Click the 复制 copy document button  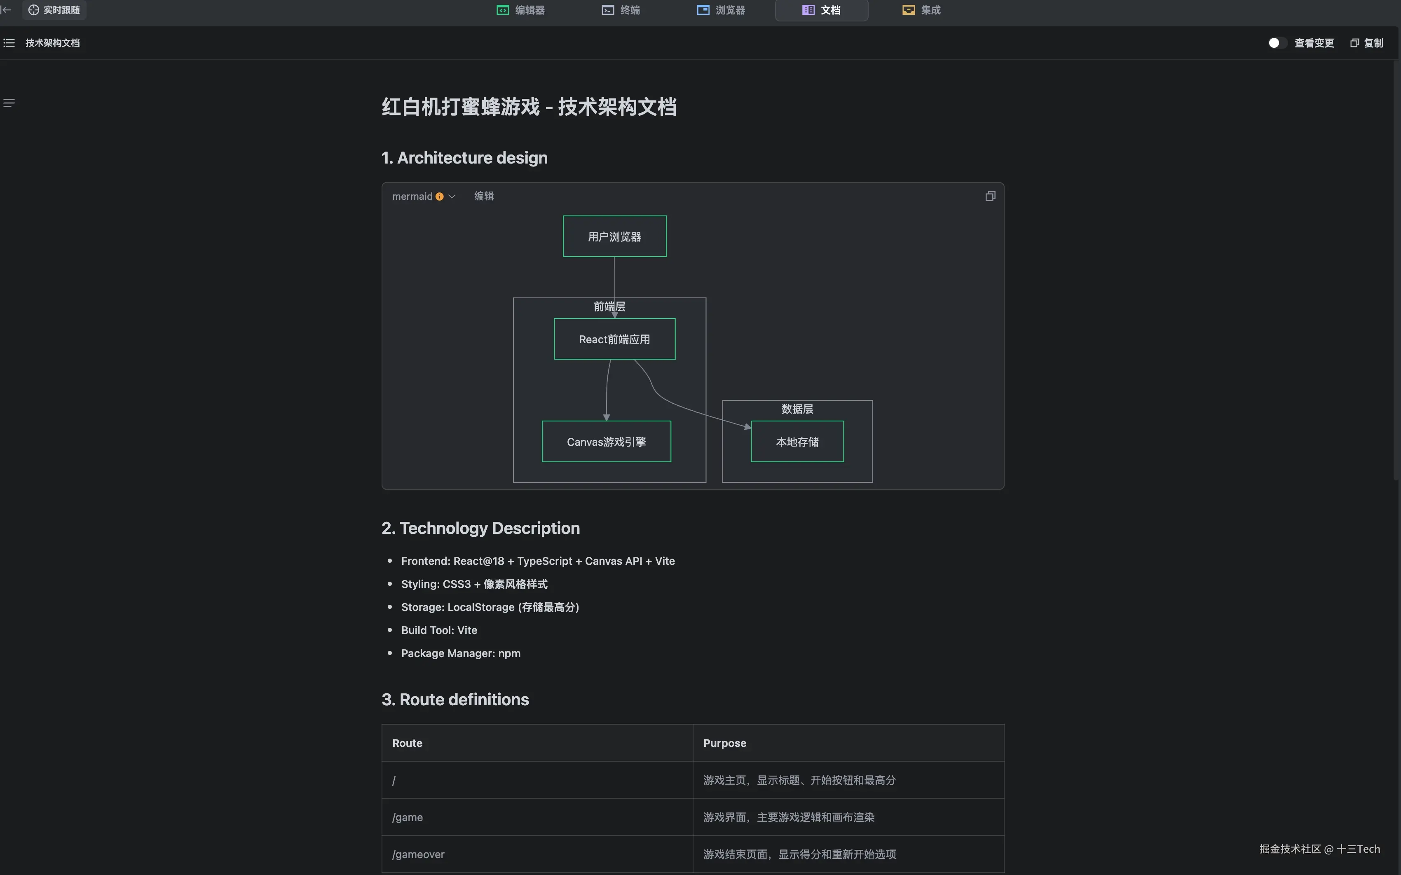click(1367, 43)
